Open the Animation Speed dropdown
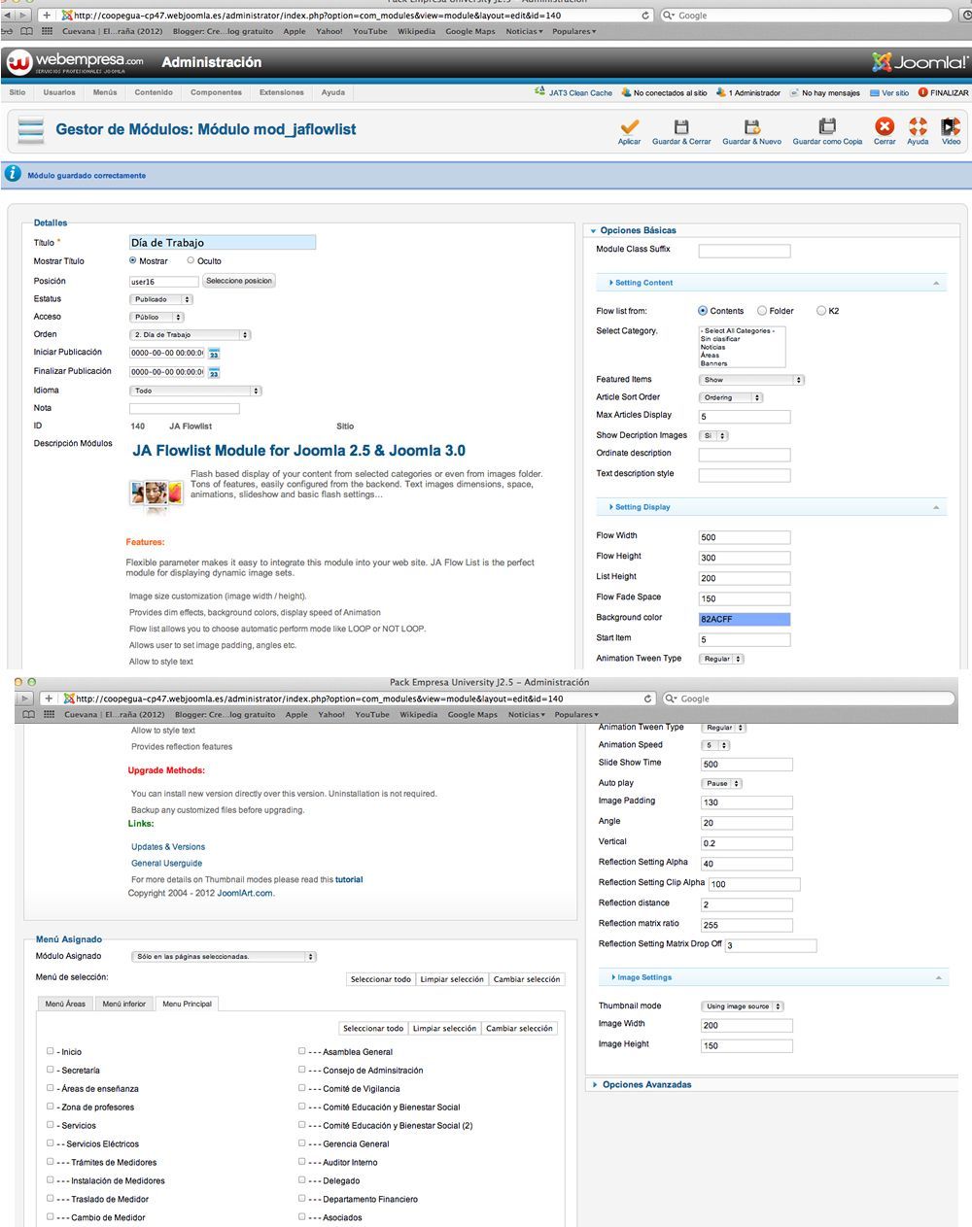Screen dimensions: 972x1227 pyautogui.click(x=715, y=745)
